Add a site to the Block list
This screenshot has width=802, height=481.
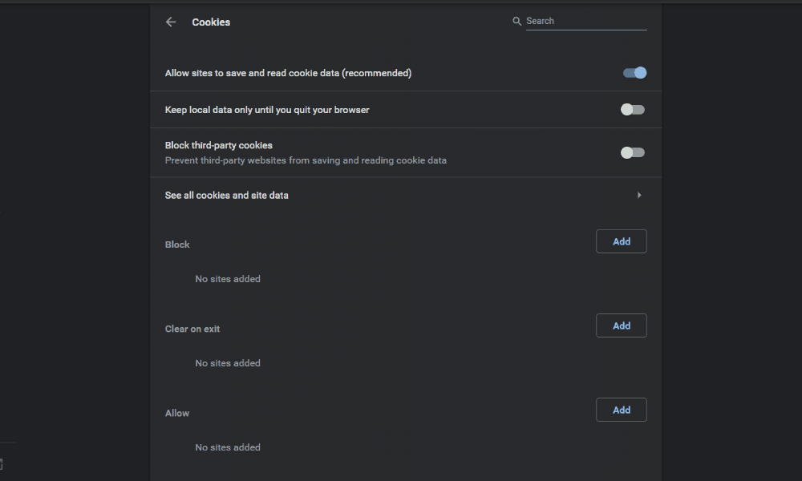[x=622, y=241]
